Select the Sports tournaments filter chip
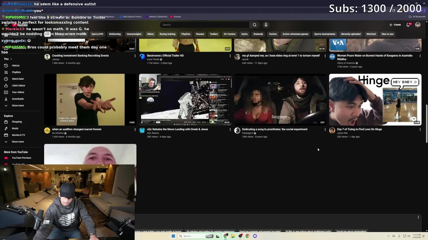Screen dimensions: 428x240 [x=325, y=34]
